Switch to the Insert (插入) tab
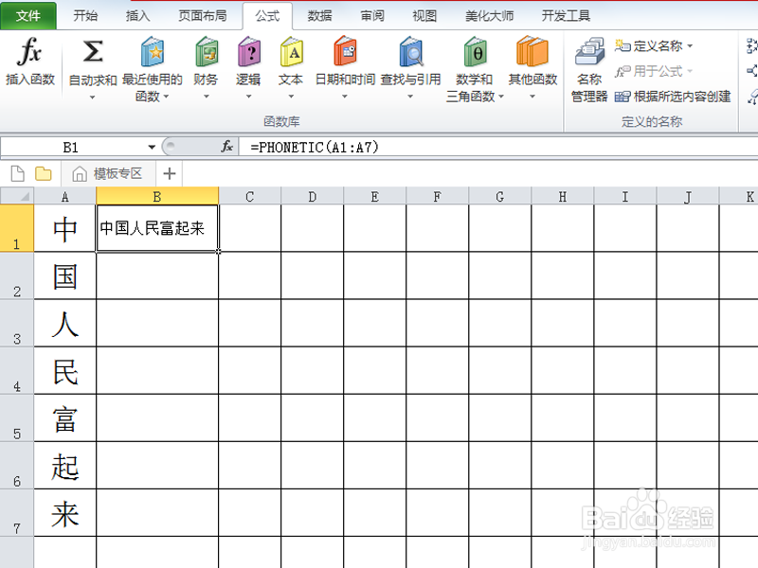758x568 pixels. 137,15
